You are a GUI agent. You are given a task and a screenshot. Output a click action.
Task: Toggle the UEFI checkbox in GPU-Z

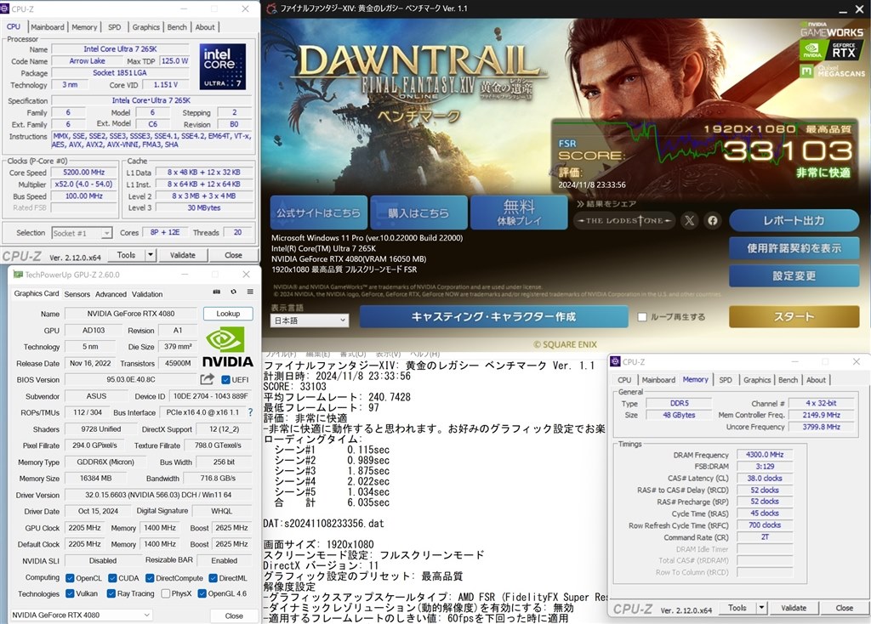[x=225, y=379]
